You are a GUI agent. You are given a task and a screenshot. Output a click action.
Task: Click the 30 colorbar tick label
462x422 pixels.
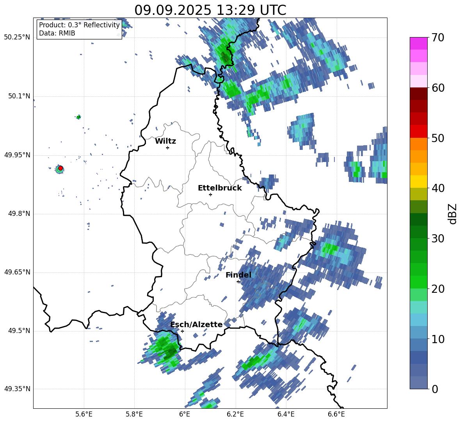437,239
